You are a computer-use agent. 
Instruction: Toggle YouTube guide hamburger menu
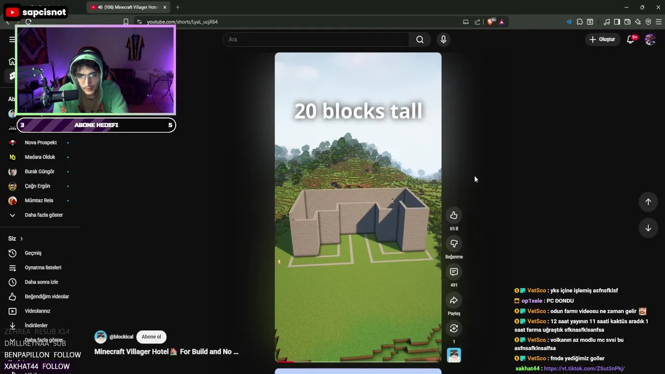point(12,39)
